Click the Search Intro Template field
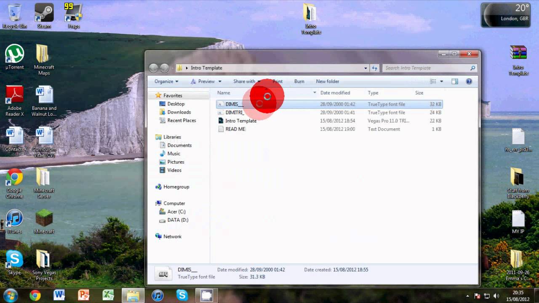 [x=430, y=68]
